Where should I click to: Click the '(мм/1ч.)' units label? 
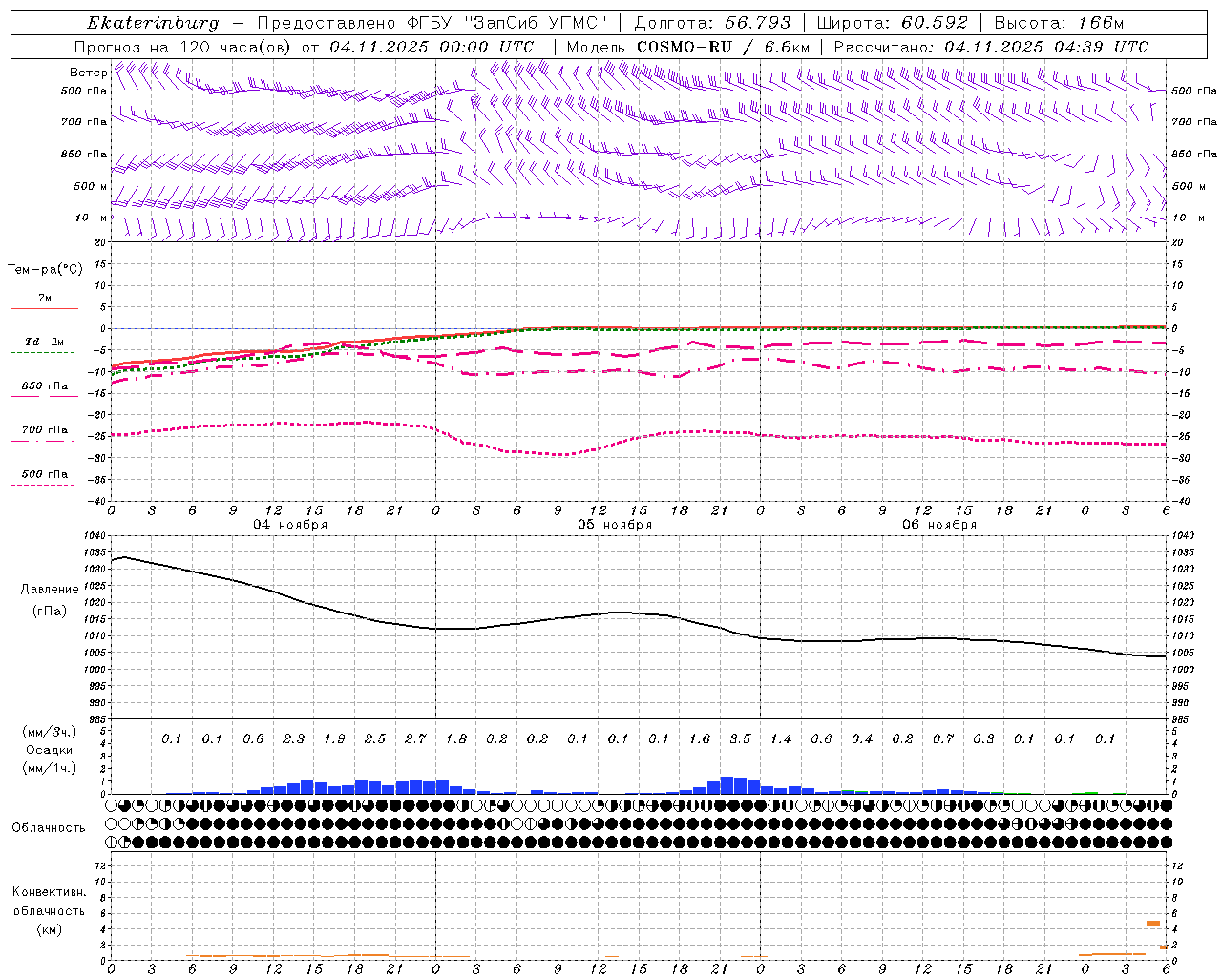50,769
